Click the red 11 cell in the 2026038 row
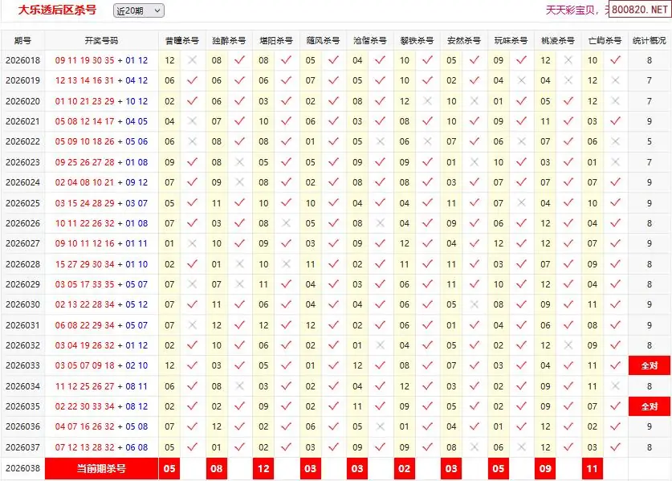 tap(593, 468)
